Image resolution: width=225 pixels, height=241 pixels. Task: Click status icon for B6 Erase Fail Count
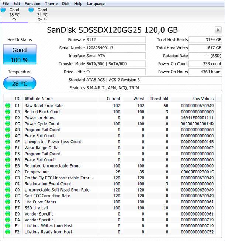pos(7,159)
